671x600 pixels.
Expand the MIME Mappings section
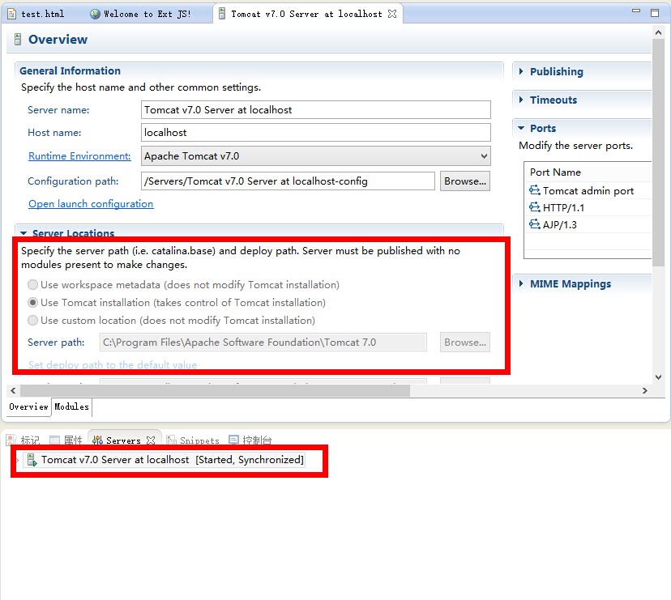pos(521,283)
